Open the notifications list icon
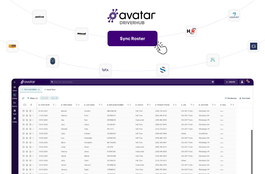265x174 pixels. pos(248,82)
